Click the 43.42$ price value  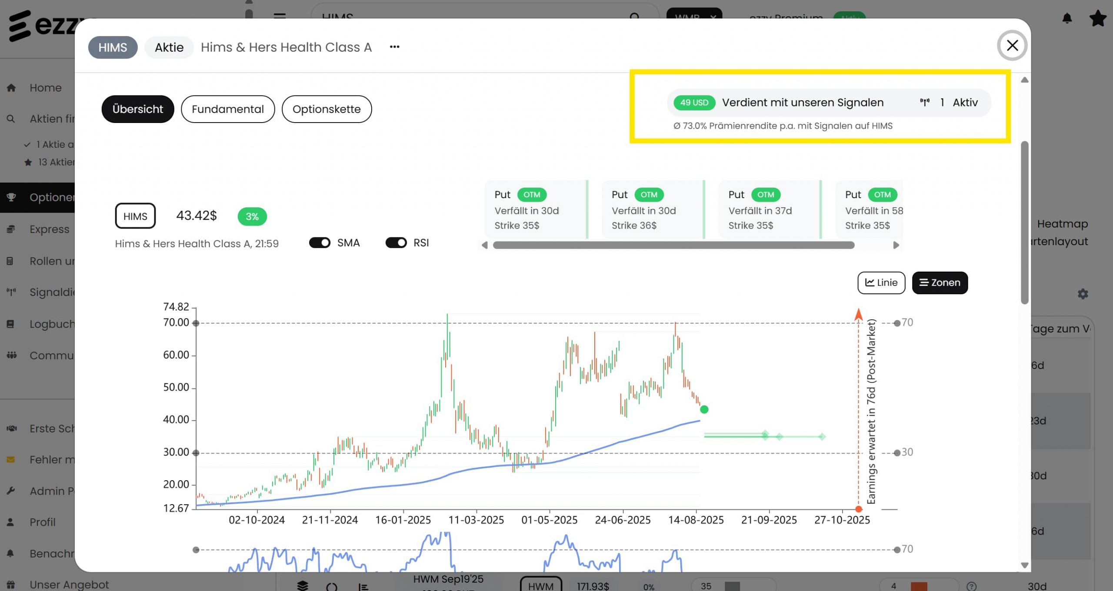[x=197, y=216]
